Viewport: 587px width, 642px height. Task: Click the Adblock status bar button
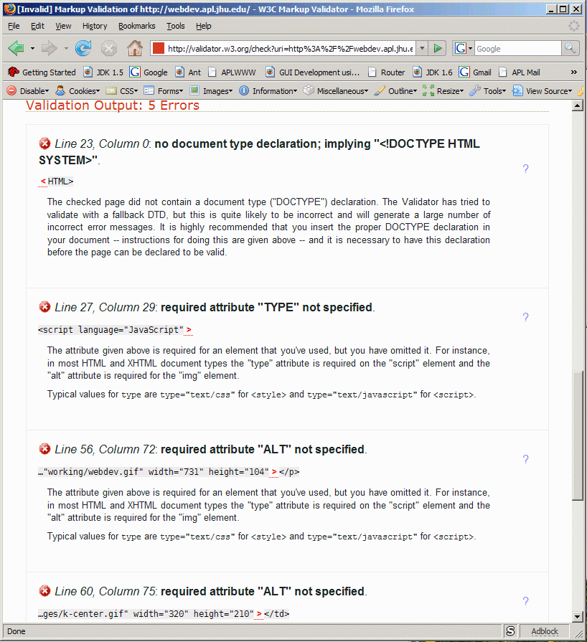[x=545, y=631]
